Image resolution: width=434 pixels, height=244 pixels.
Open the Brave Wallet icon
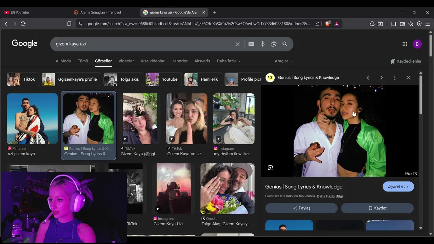pyautogui.click(x=402, y=24)
